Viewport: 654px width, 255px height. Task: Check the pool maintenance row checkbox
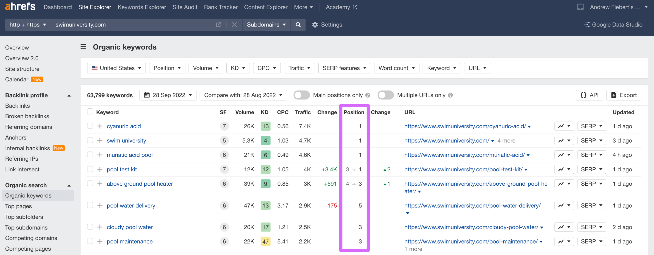pos(90,241)
